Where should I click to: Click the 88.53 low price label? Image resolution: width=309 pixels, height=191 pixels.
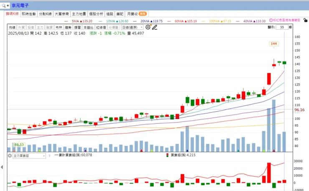(19, 145)
